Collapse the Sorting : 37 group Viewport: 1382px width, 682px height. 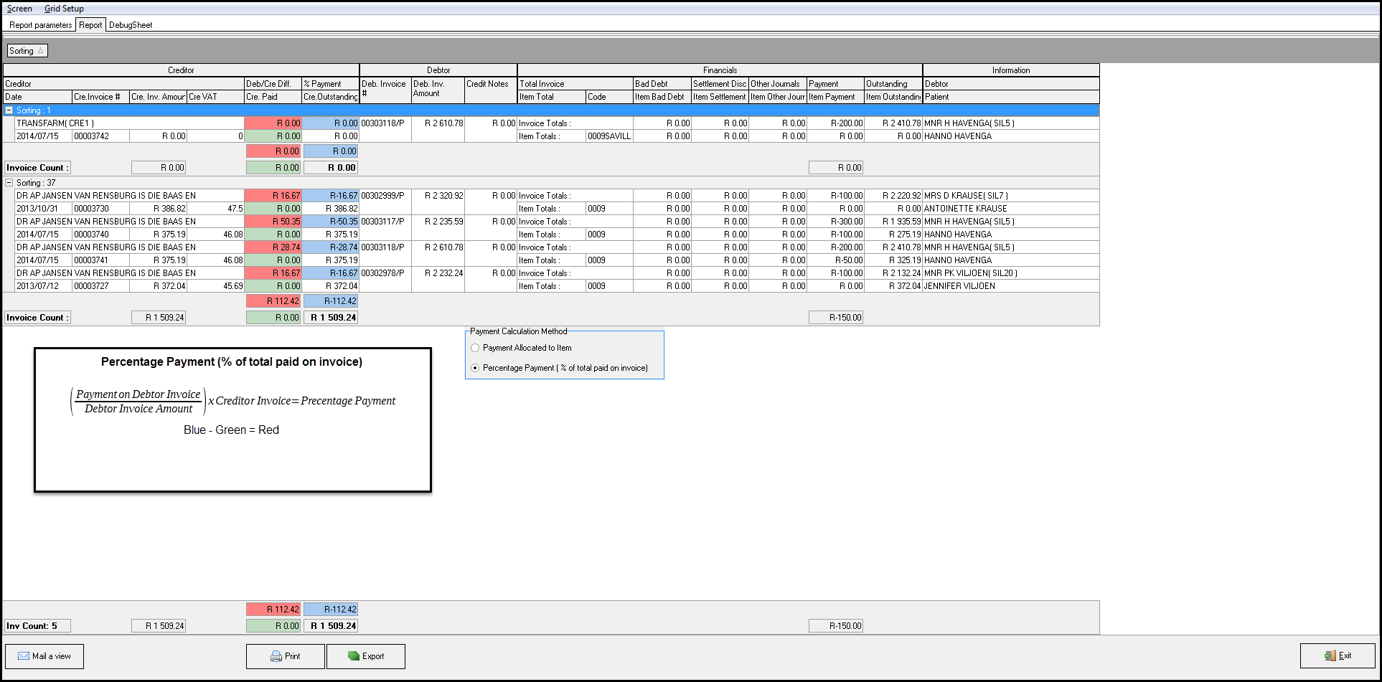click(9, 183)
